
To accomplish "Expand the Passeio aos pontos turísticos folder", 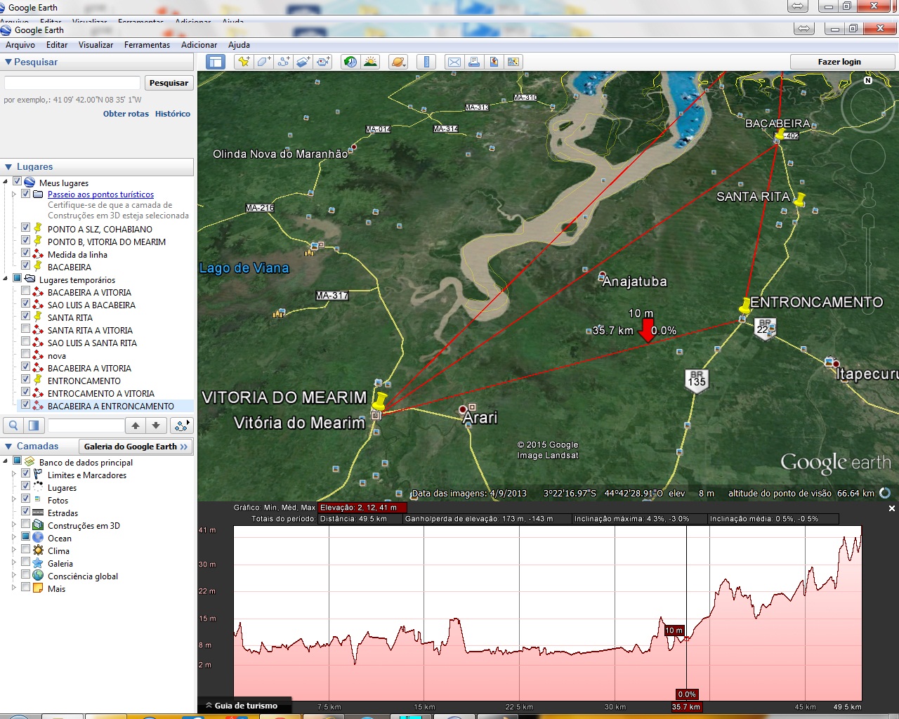I will pyautogui.click(x=14, y=194).
